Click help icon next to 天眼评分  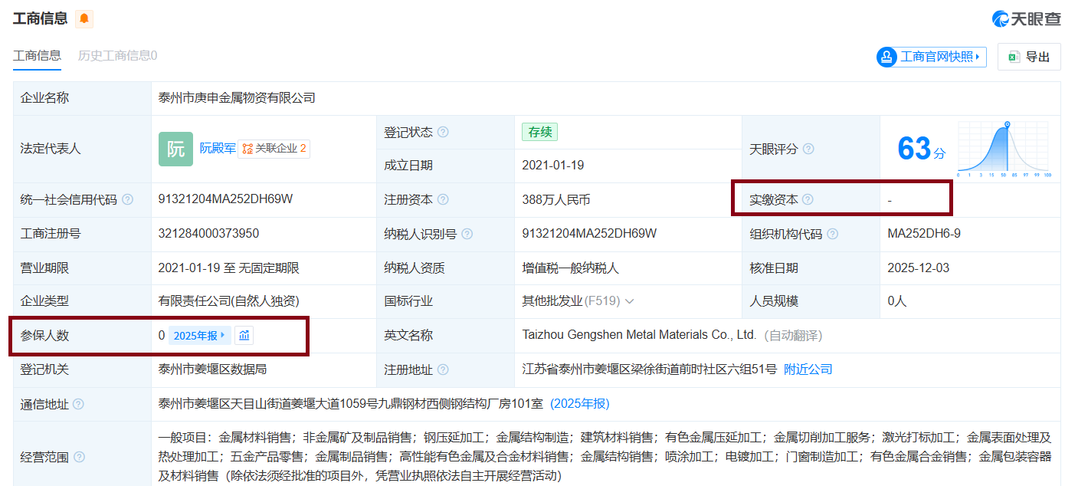(x=808, y=149)
